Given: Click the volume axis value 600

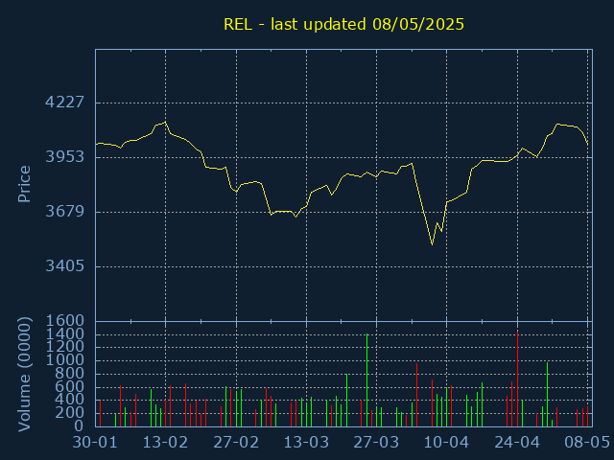Looking at the screenshot, I should tap(70, 386).
